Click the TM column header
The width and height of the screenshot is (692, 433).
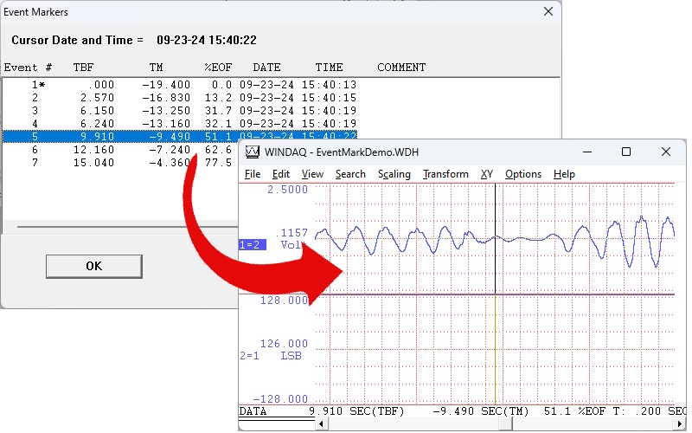(x=156, y=68)
